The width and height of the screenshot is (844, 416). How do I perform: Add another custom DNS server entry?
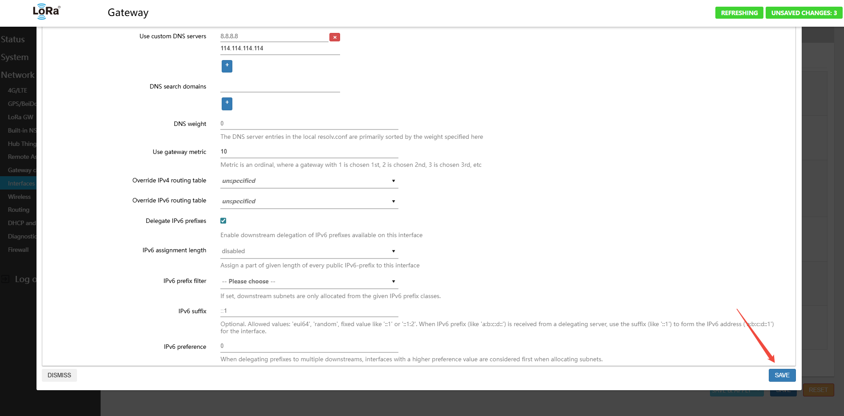click(227, 66)
